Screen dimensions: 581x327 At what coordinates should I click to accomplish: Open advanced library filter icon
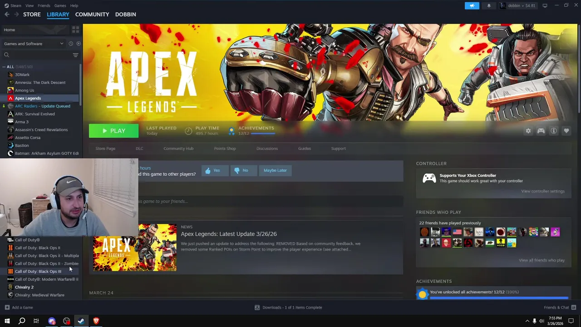click(x=75, y=55)
